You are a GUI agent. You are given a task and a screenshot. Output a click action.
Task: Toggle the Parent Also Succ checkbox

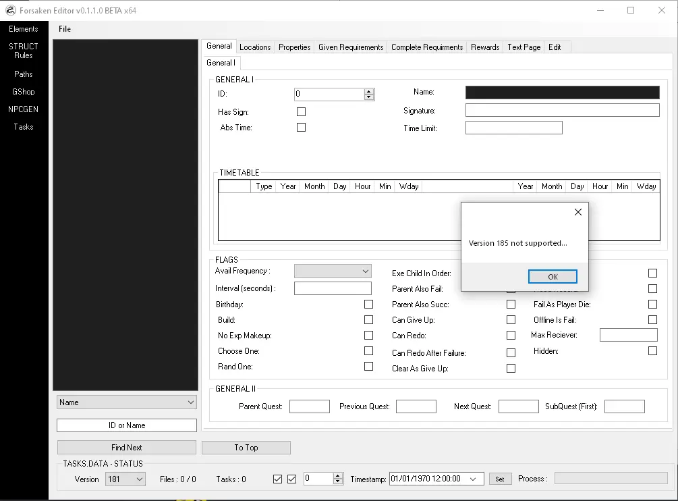click(511, 304)
